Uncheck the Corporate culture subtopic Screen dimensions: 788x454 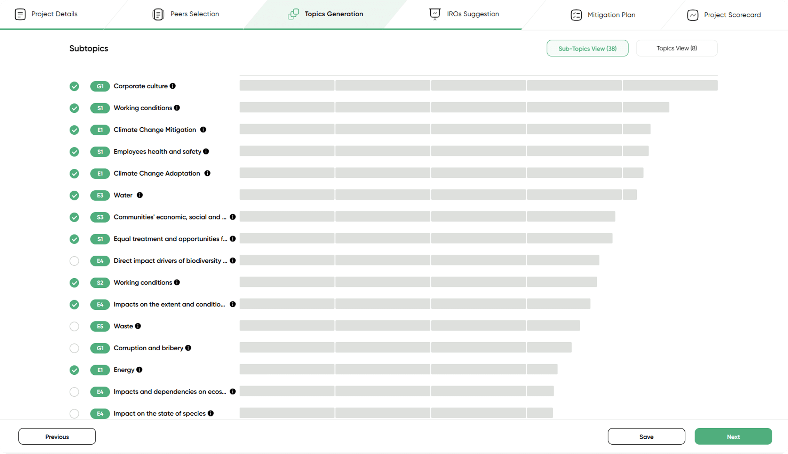(x=74, y=86)
